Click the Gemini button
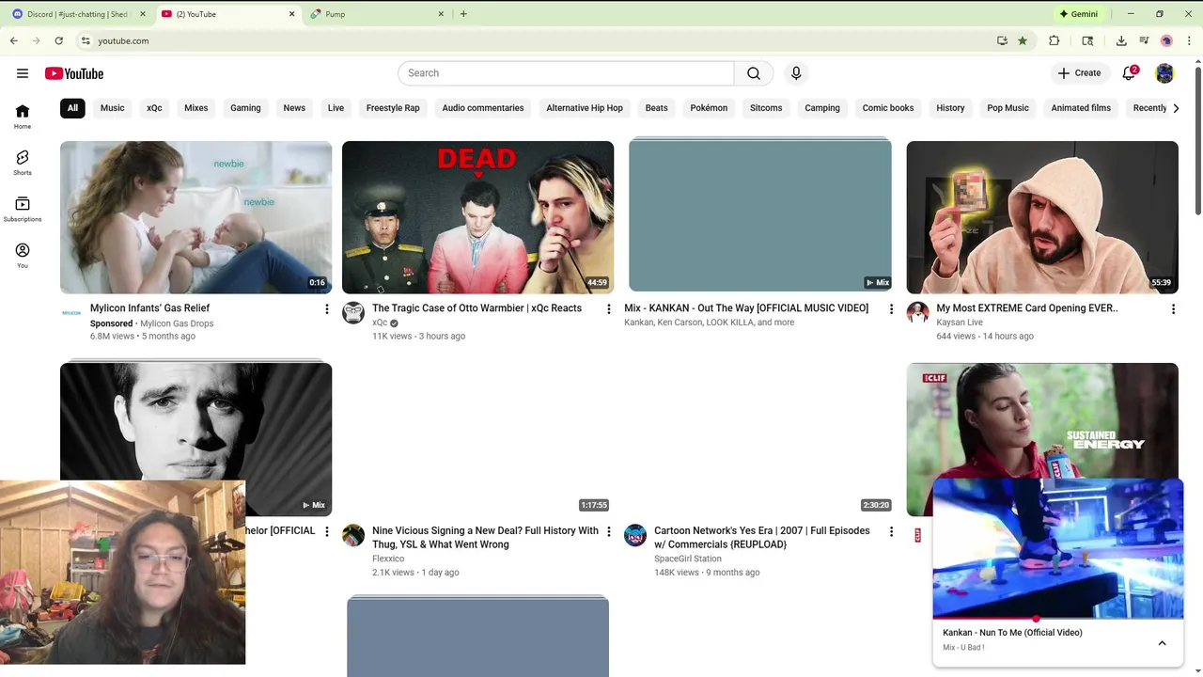 tap(1078, 14)
